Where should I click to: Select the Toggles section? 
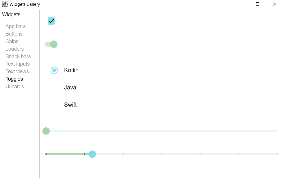click(x=14, y=79)
